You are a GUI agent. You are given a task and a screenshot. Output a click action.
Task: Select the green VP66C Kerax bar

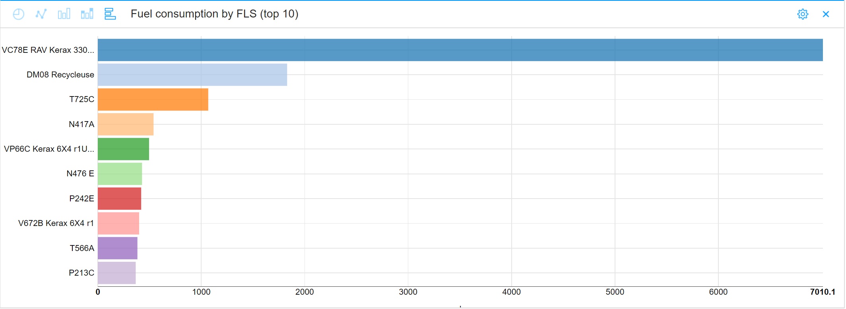[x=123, y=149]
